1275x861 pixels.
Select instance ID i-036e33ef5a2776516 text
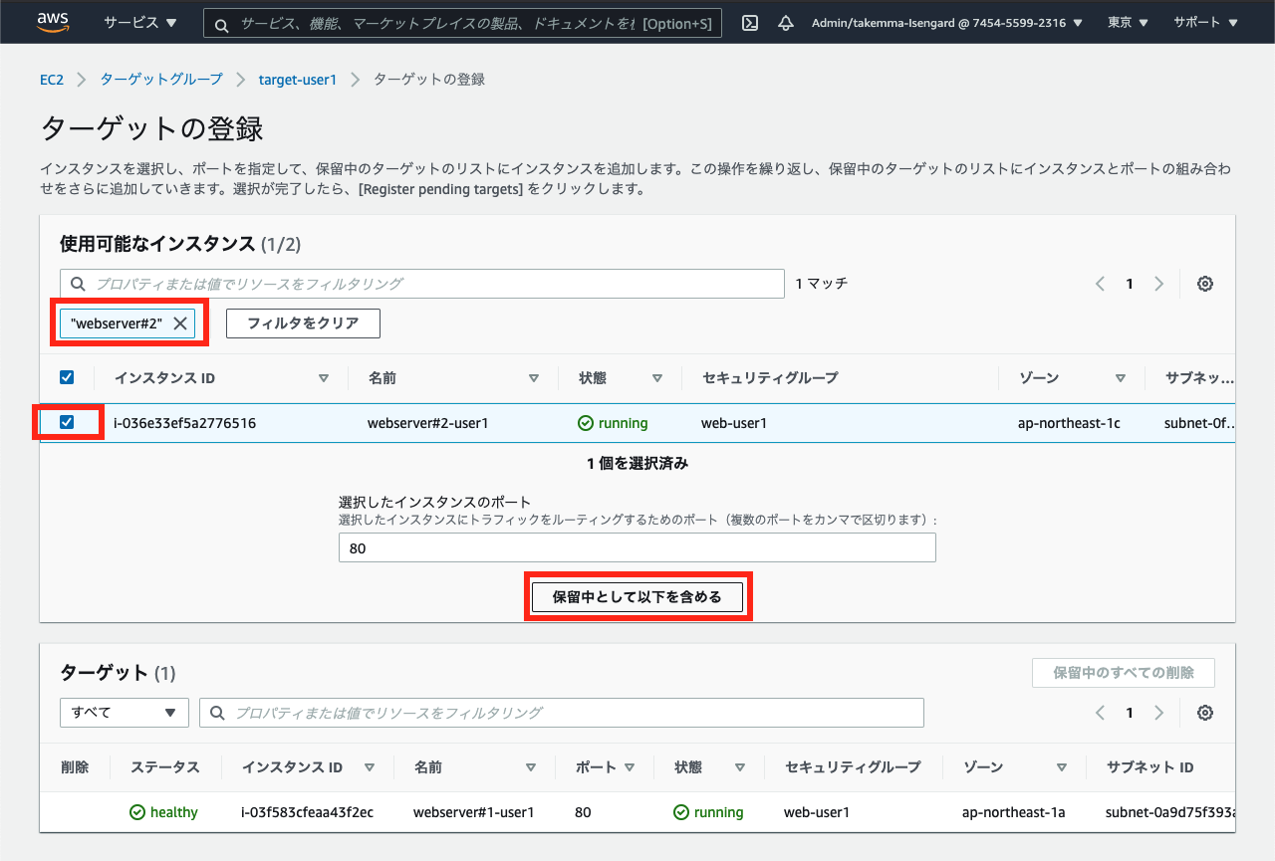185,423
